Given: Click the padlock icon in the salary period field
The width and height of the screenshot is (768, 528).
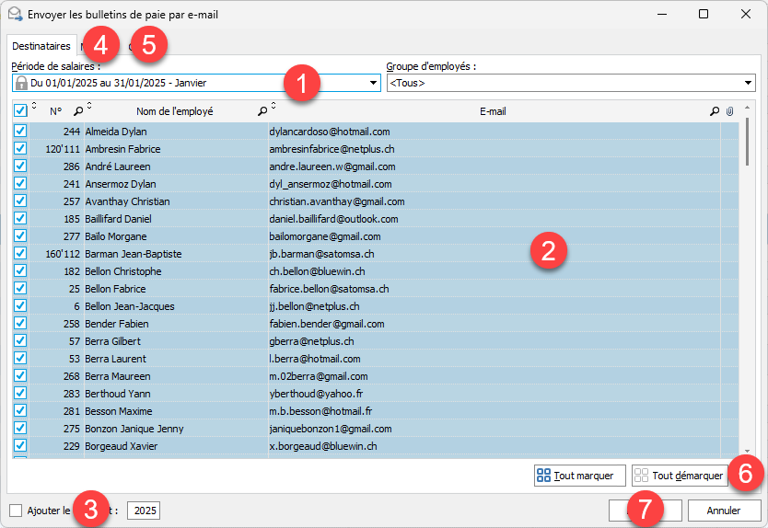Looking at the screenshot, I should (x=21, y=84).
